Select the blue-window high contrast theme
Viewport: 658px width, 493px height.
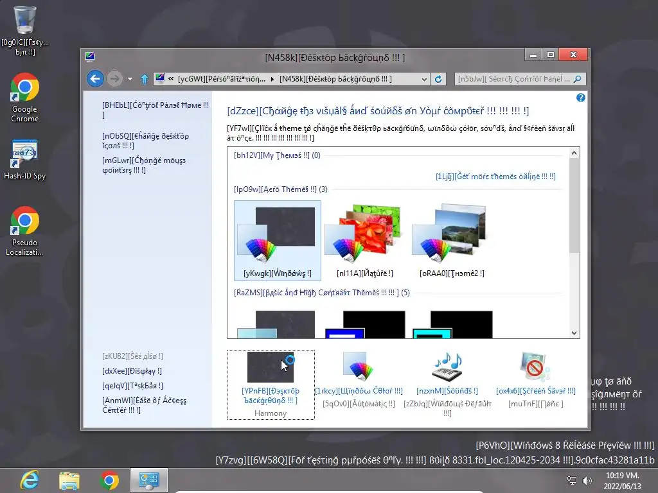pos(365,324)
